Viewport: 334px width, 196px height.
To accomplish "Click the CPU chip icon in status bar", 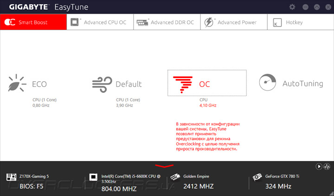I will [93, 177].
